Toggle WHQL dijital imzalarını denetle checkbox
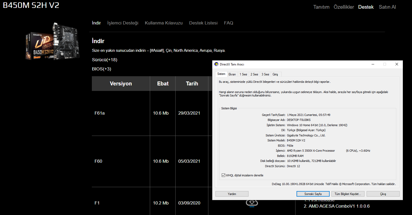The height and width of the screenshot is (215, 412). tap(223, 175)
